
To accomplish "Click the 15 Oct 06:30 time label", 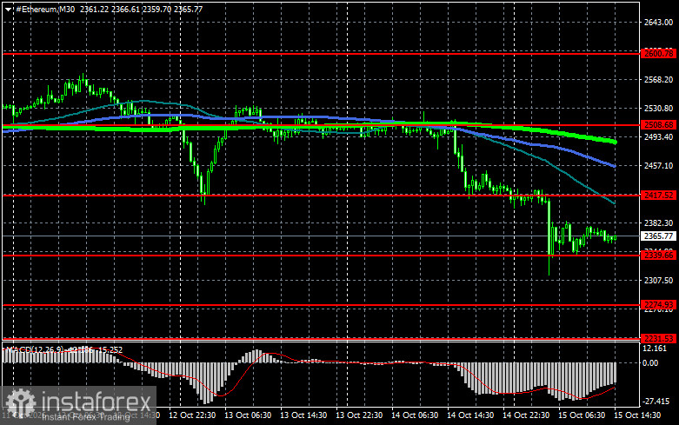I will point(582,415).
